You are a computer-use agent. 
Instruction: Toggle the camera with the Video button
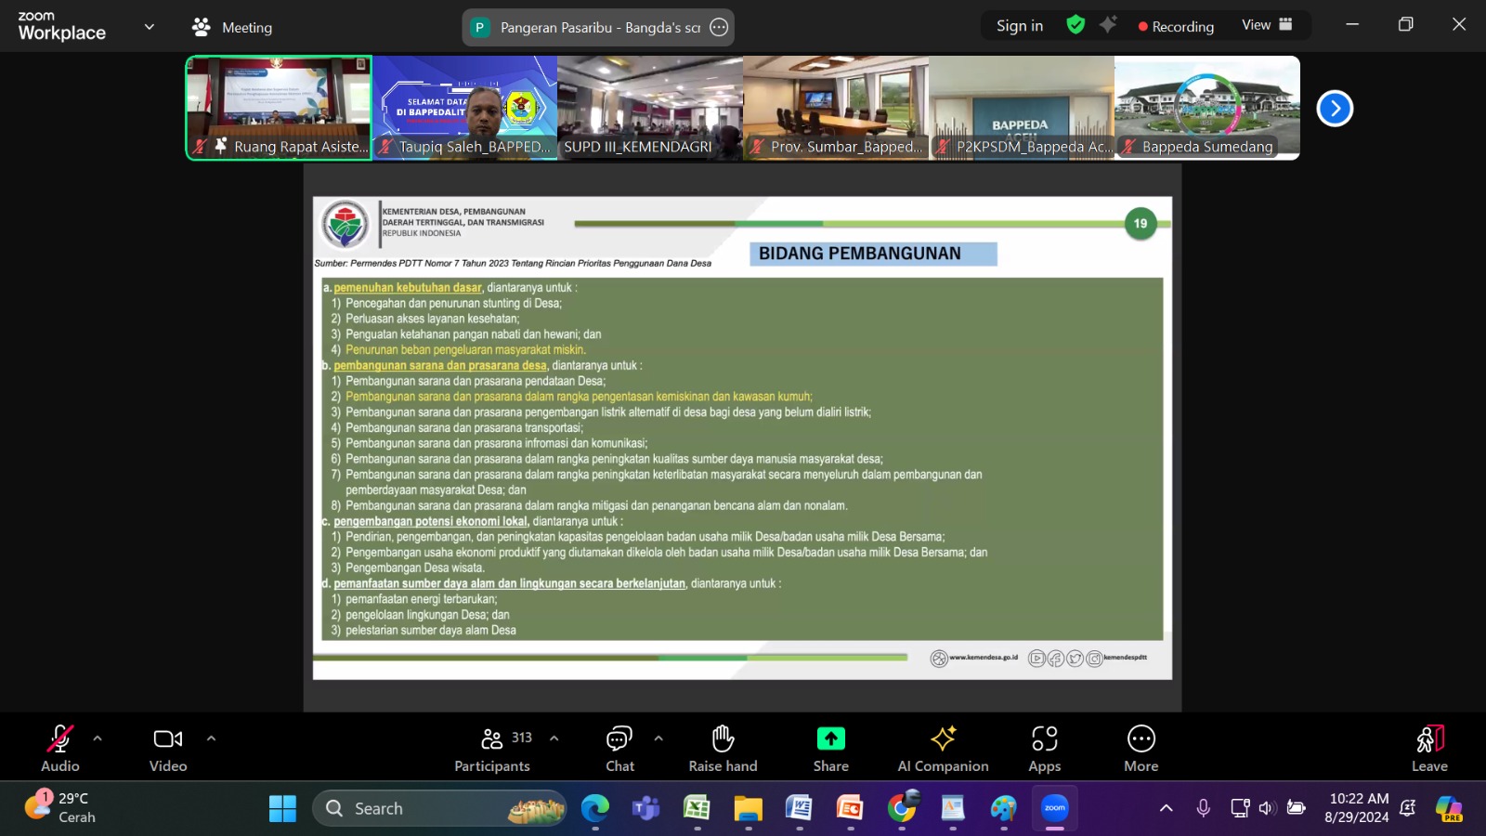click(168, 748)
